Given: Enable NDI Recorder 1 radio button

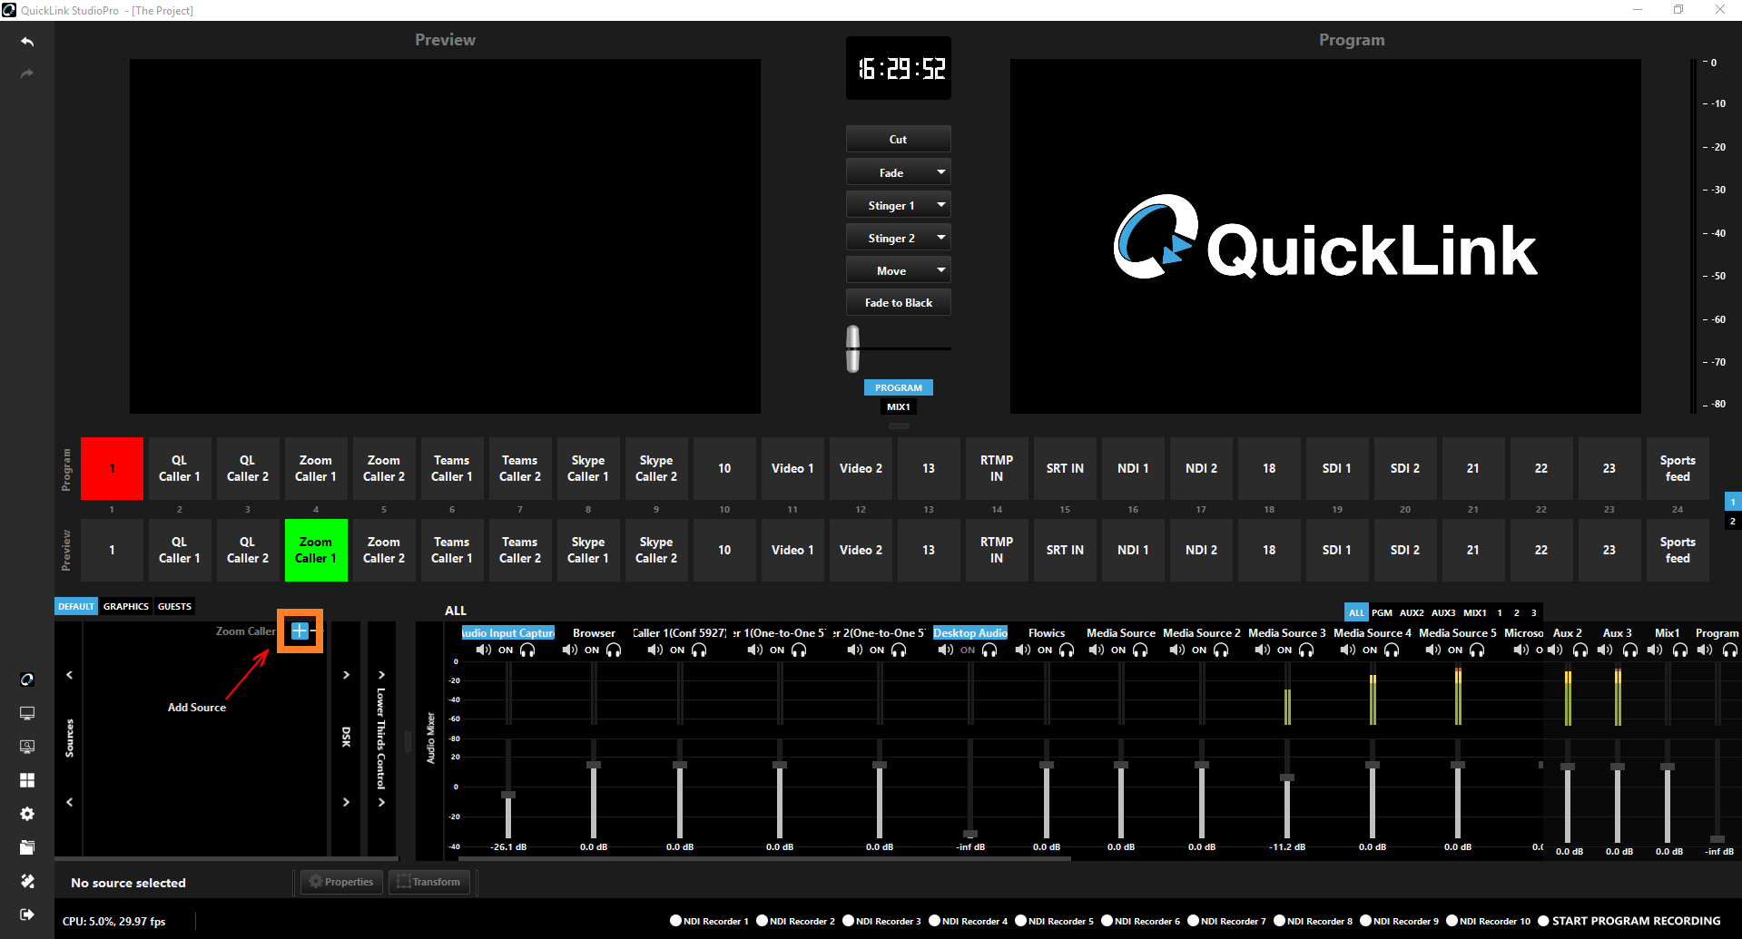Looking at the screenshot, I should pyautogui.click(x=675, y=921).
